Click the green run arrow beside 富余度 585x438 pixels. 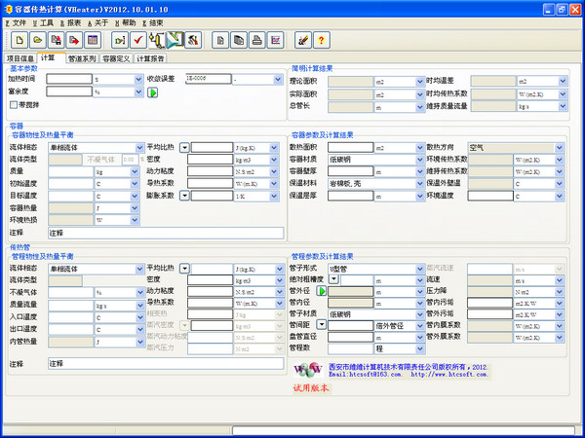(x=152, y=92)
